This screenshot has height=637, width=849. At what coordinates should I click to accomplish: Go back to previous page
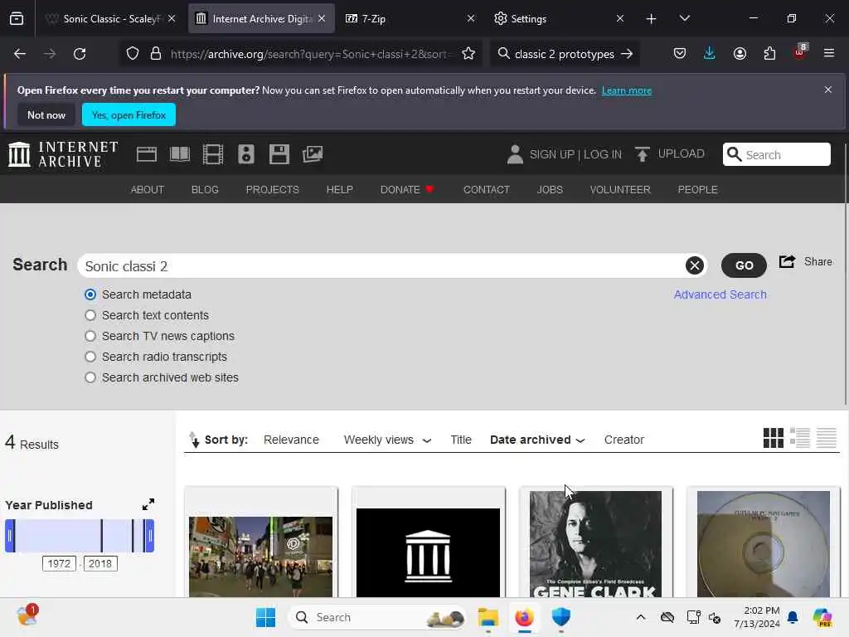point(20,54)
